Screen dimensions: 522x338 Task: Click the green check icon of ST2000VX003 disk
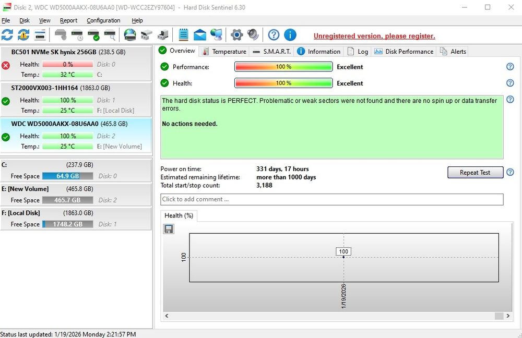pyautogui.click(x=6, y=101)
